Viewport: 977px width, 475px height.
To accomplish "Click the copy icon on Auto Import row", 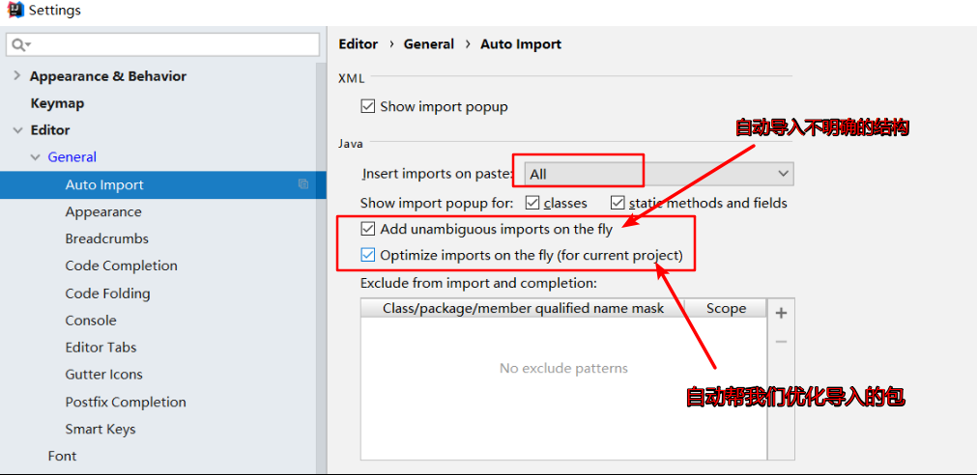I will (303, 184).
